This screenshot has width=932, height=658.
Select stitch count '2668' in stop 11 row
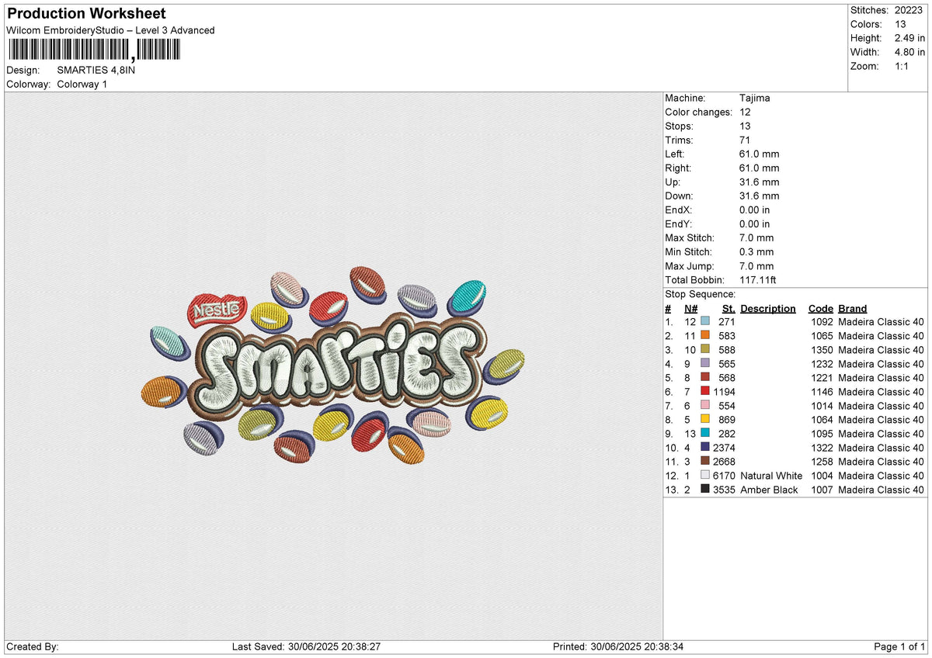pos(724,462)
